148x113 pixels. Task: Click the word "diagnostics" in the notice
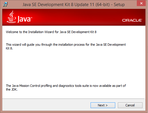coord(66,86)
